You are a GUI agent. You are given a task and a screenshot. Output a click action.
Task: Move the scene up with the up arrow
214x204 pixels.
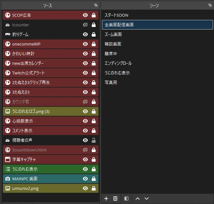point(138,199)
